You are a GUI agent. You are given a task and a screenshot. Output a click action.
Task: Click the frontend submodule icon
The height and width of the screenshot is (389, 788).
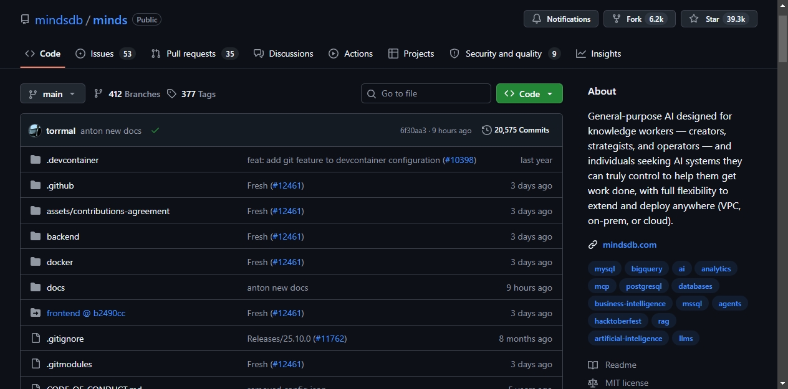[x=36, y=313]
